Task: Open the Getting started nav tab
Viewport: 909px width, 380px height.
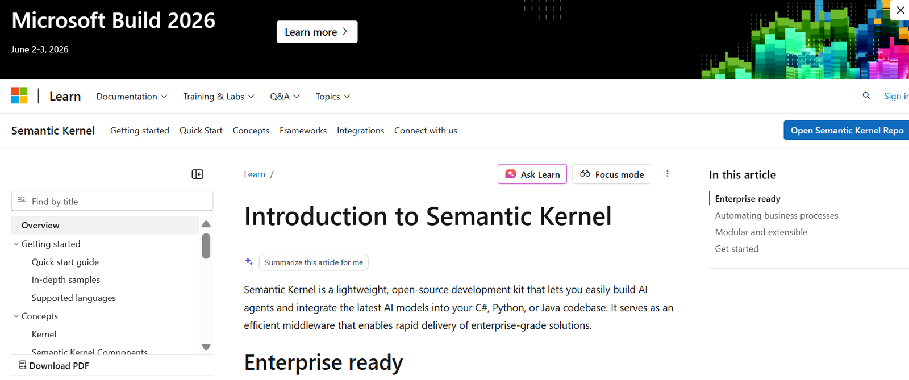Action: pyautogui.click(x=140, y=131)
